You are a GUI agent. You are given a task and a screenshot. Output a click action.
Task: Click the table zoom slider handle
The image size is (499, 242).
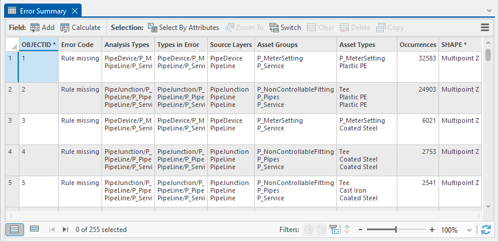[x=397, y=230]
